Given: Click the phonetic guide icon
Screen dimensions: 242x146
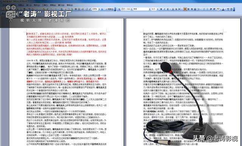Looking at the screenshot, I should [228, 9].
